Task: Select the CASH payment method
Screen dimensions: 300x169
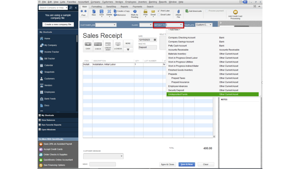Action: click(x=88, y=46)
